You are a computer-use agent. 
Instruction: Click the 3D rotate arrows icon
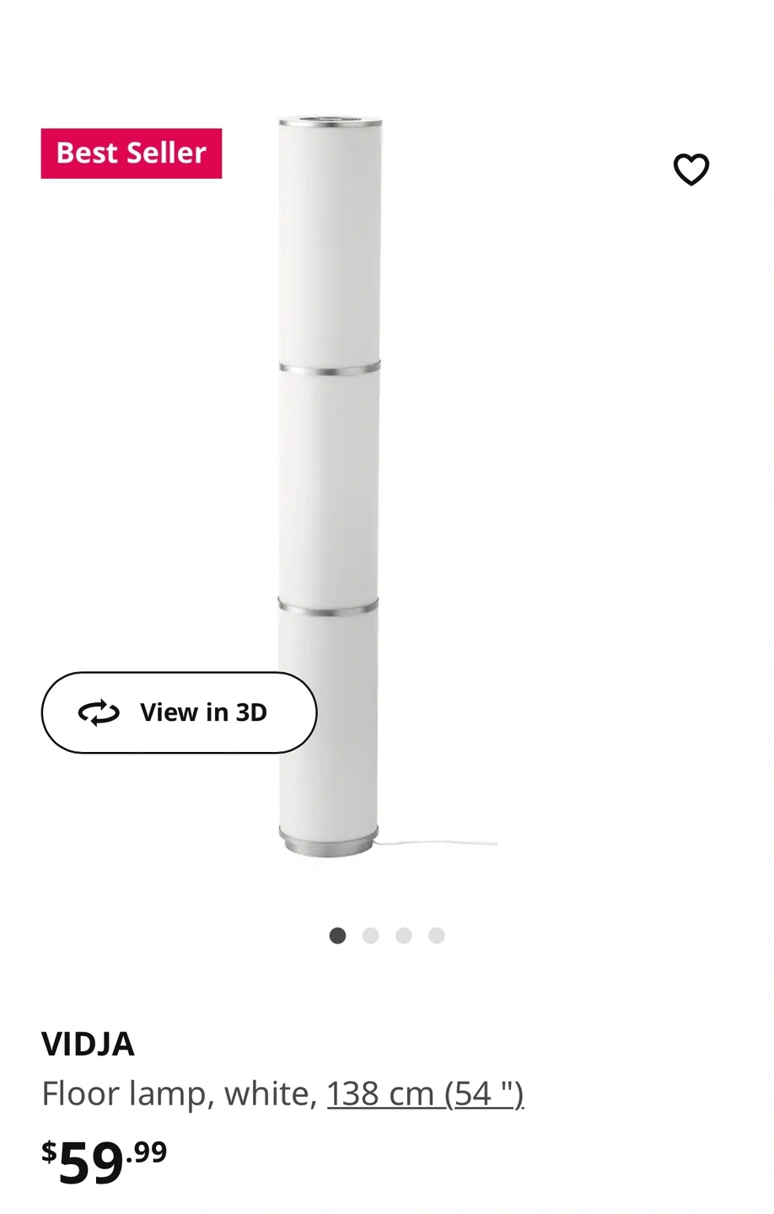99,712
